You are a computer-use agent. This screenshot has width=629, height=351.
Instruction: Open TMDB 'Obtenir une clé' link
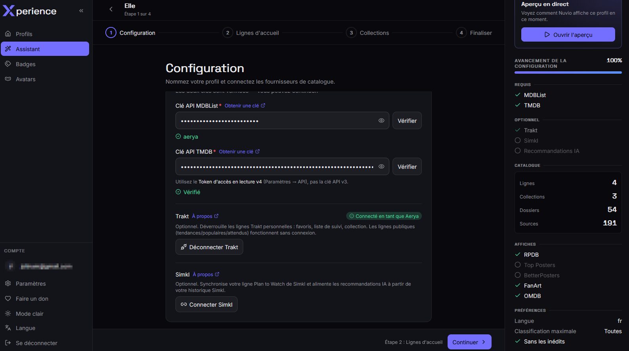tap(239, 152)
